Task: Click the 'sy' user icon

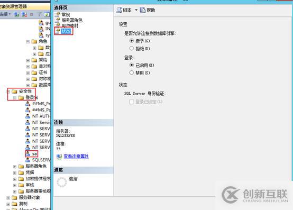Action: pyautogui.click(x=41, y=35)
